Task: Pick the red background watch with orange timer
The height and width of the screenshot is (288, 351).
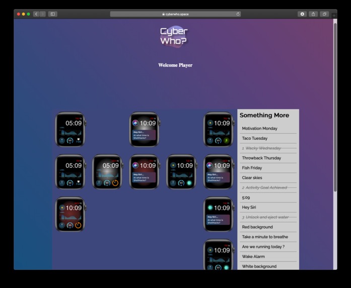Action: coord(71,214)
